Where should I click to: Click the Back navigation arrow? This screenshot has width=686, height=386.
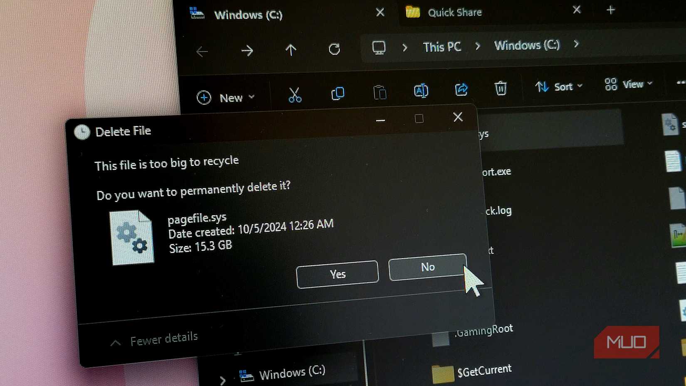point(202,52)
